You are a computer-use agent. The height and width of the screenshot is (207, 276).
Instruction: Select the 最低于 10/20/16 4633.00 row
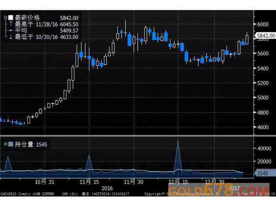pyautogui.click(x=43, y=37)
